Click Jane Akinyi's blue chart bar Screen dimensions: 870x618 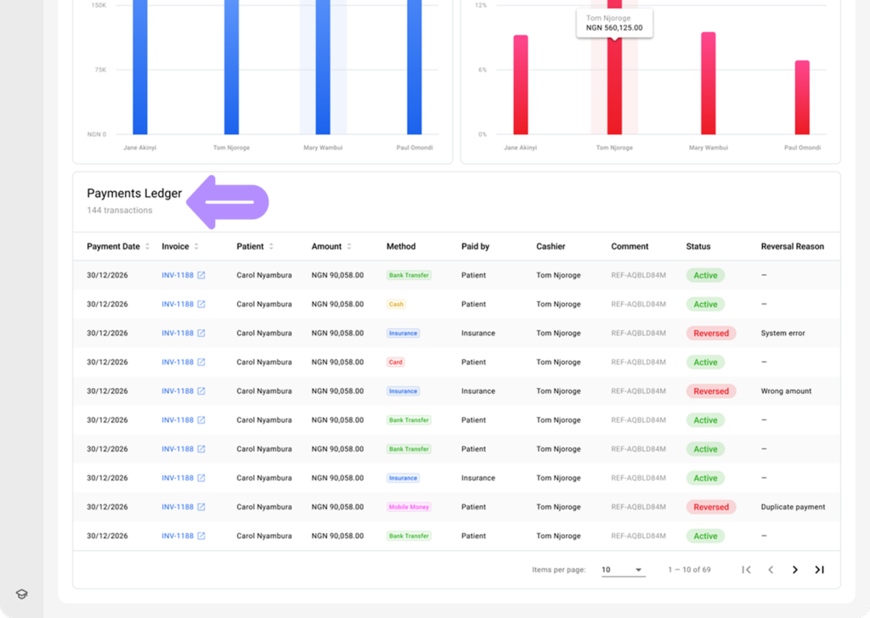(x=140, y=67)
